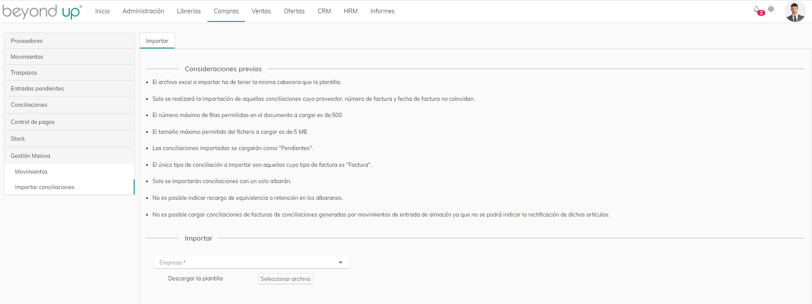Image resolution: width=812 pixels, height=304 pixels.
Task: Open the user profile avatar
Action: tap(794, 12)
